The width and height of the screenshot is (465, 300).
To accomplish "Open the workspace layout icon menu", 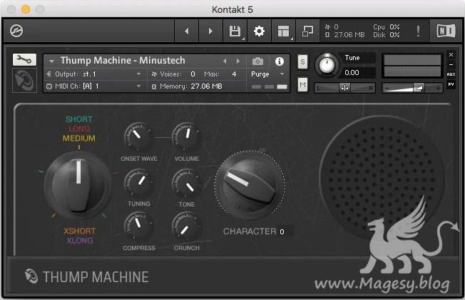I will (x=284, y=31).
